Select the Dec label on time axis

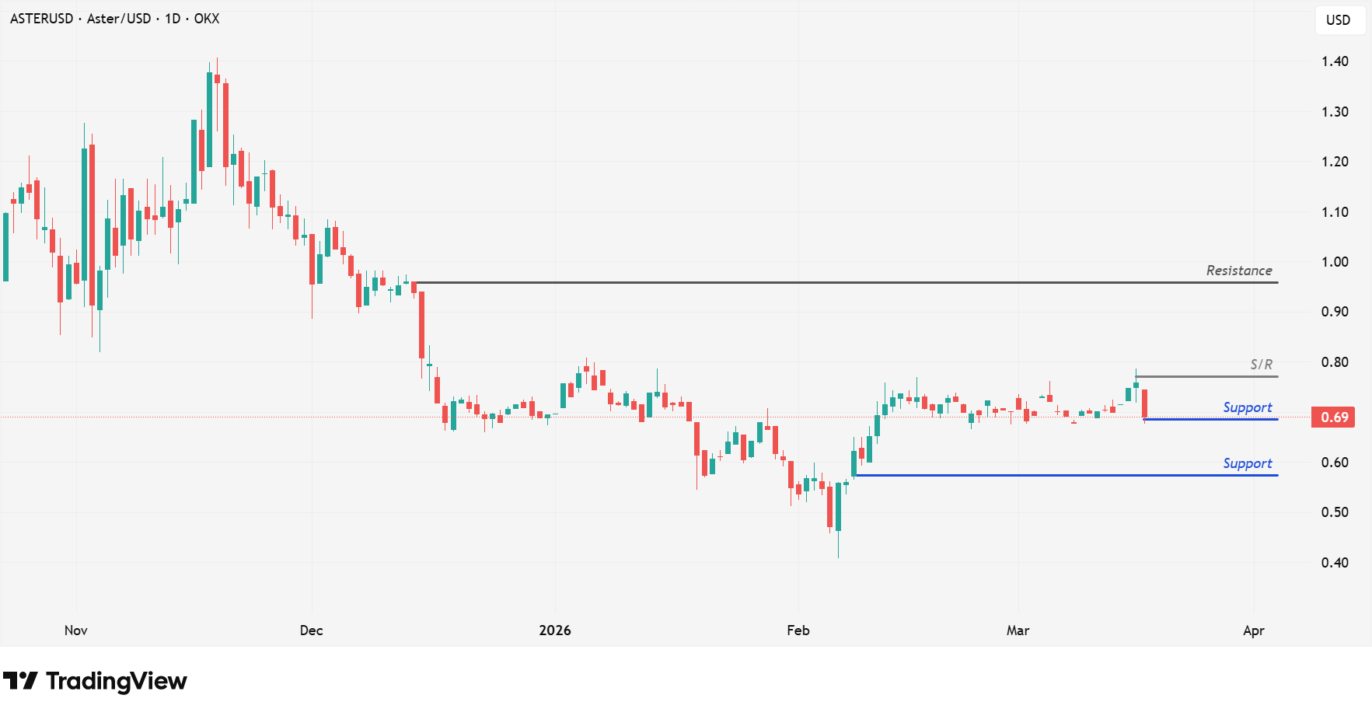311,630
